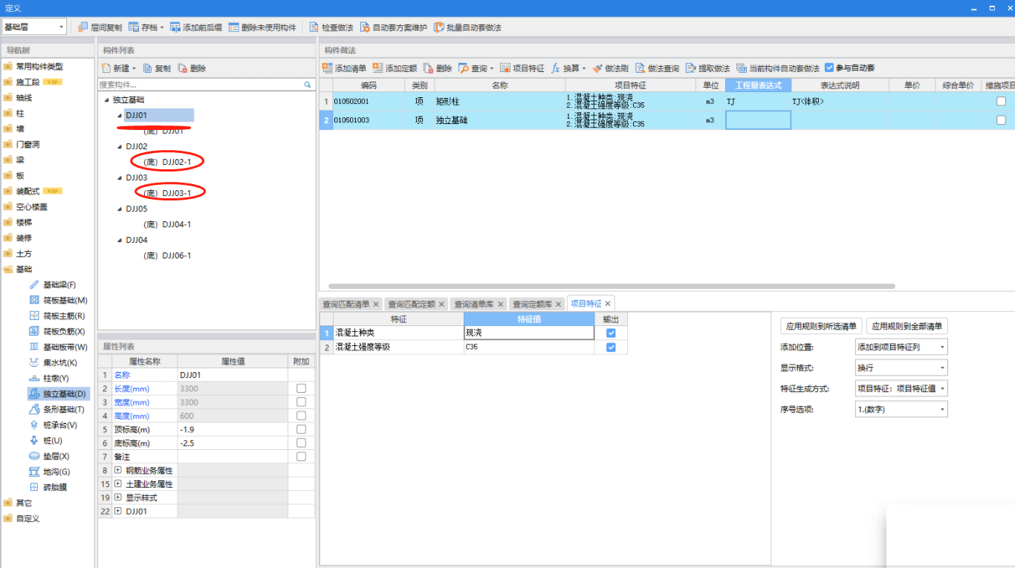Check the 附加 box for 顶标高(m)
Viewport: 1015px width, 568px height.
point(301,429)
